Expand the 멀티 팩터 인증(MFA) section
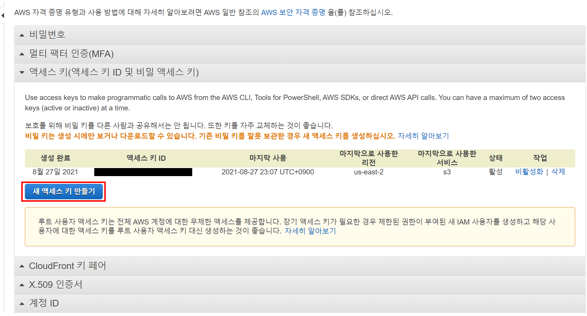Image resolution: width=587 pixels, height=316 pixels. coord(71,54)
